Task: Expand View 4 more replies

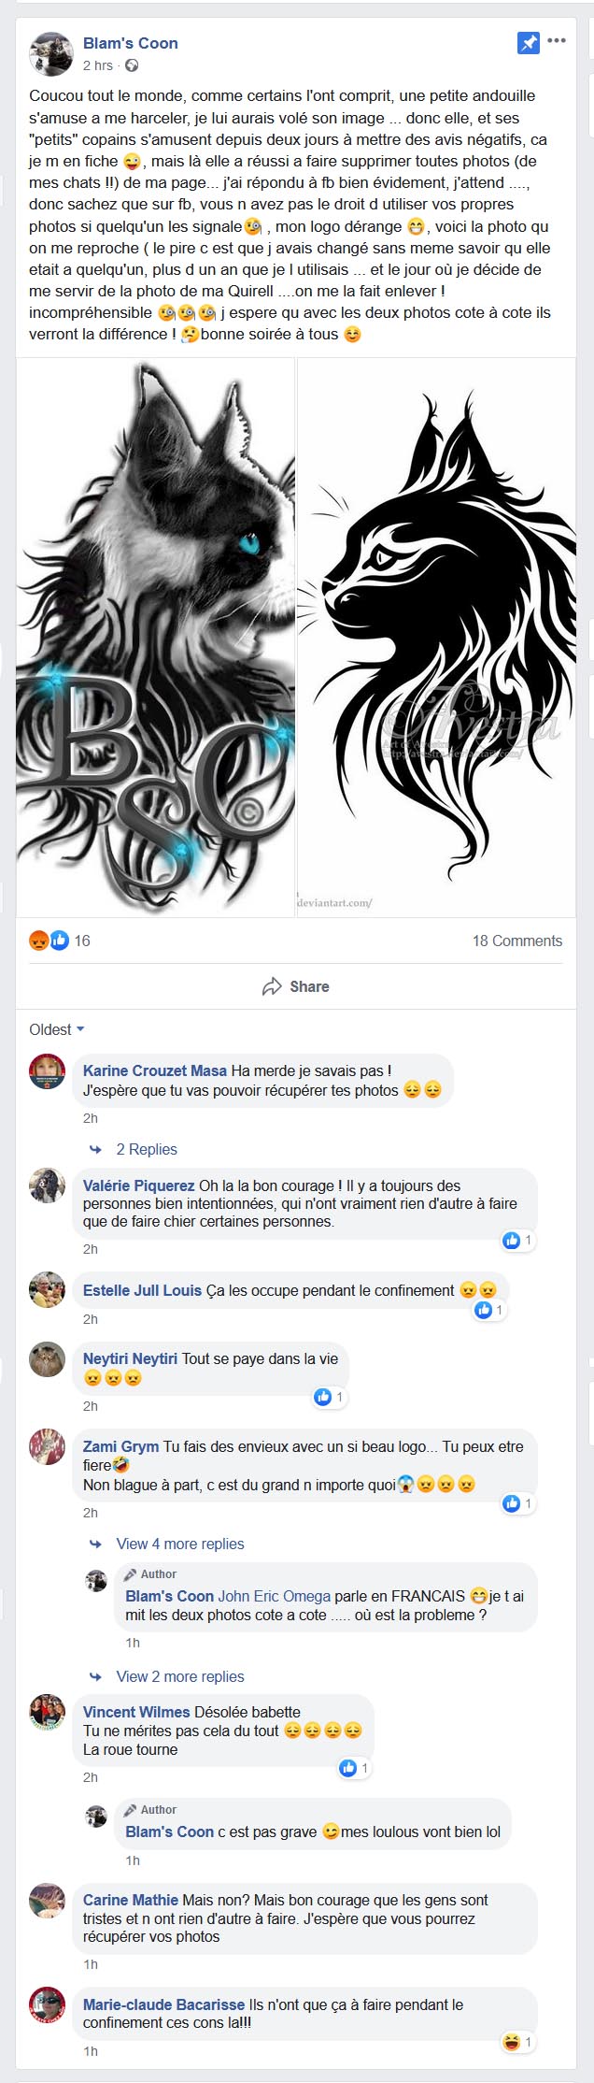Action: point(180,1544)
